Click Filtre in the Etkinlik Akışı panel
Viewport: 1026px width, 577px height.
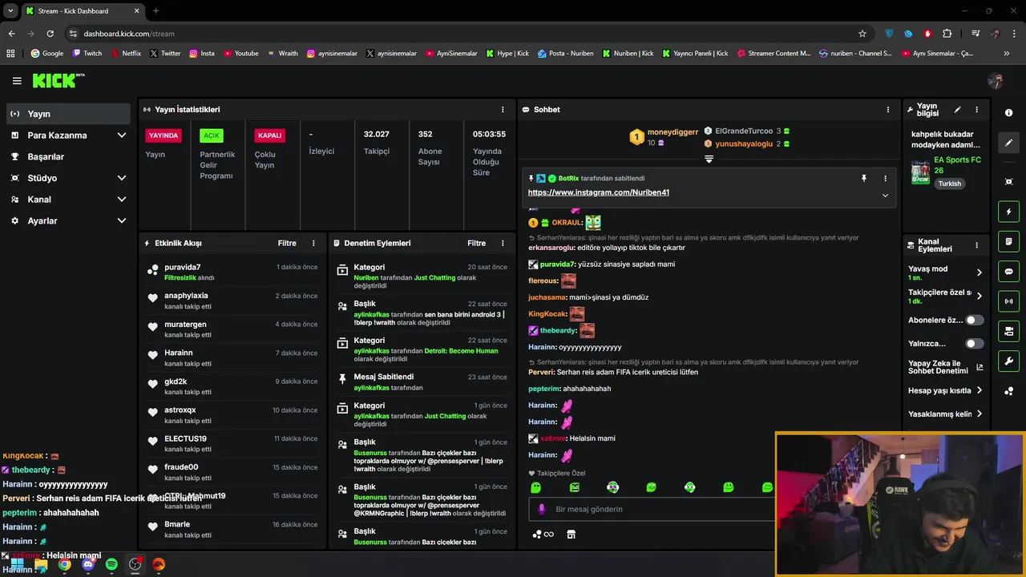tap(287, 243)
